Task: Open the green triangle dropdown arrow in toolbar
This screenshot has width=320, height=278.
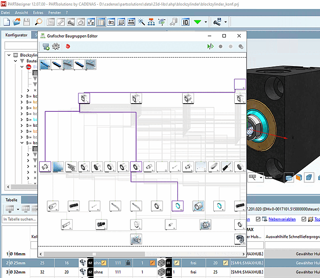Action: (206, 22)
